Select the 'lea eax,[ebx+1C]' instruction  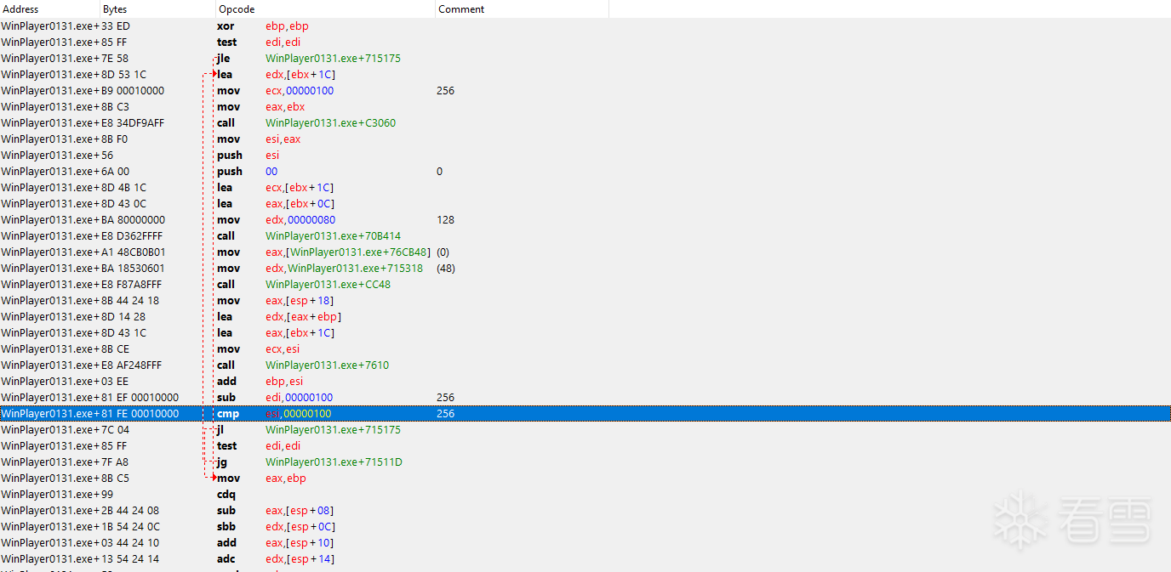click(x=585, y=333)
